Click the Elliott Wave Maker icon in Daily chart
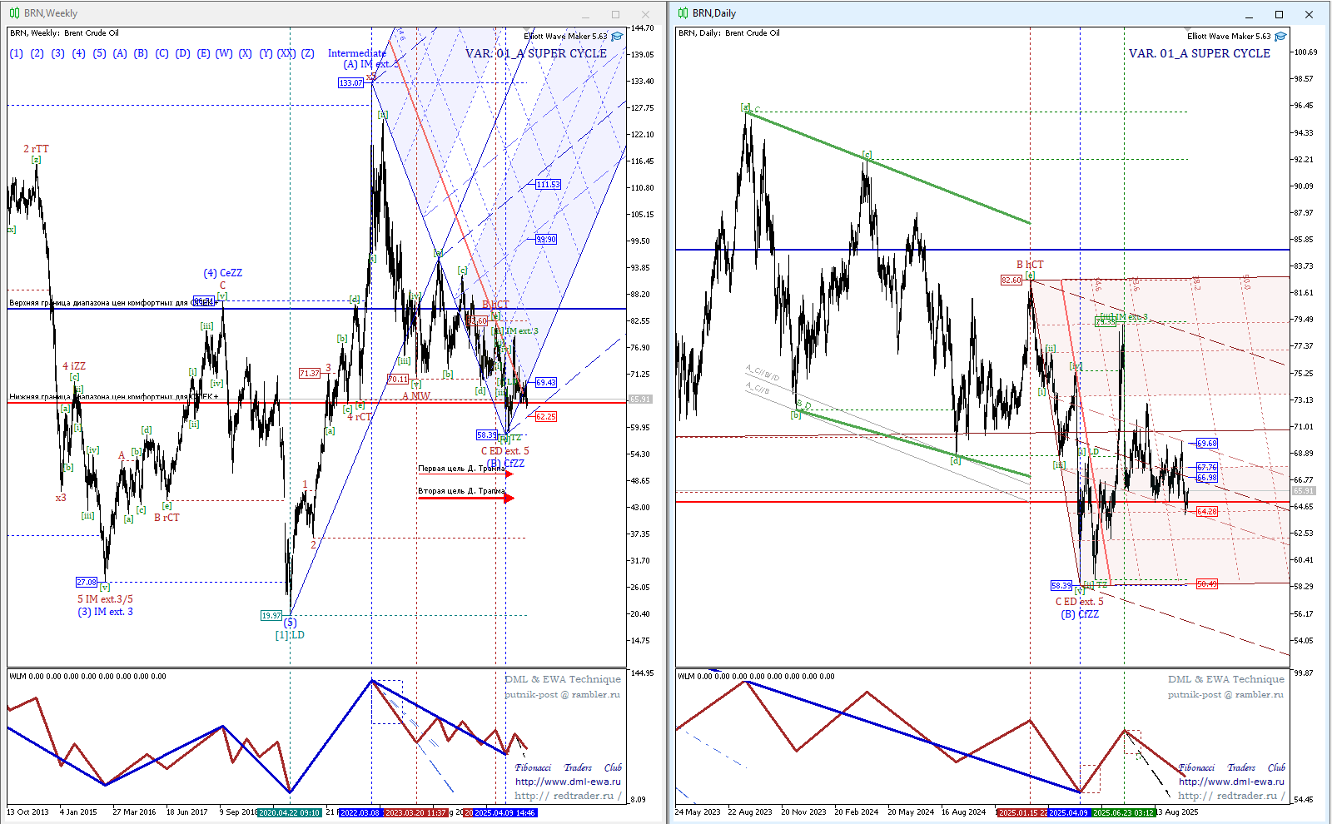Screen dimensions: 1332x824 coord(1280,37)
